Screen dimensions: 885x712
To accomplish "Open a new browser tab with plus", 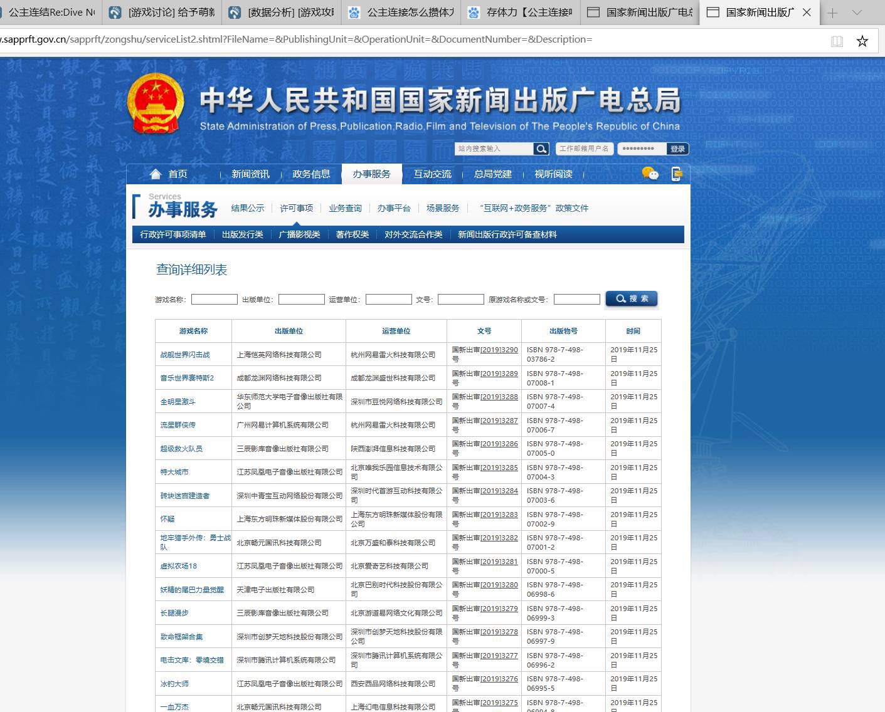I will 832,13.
